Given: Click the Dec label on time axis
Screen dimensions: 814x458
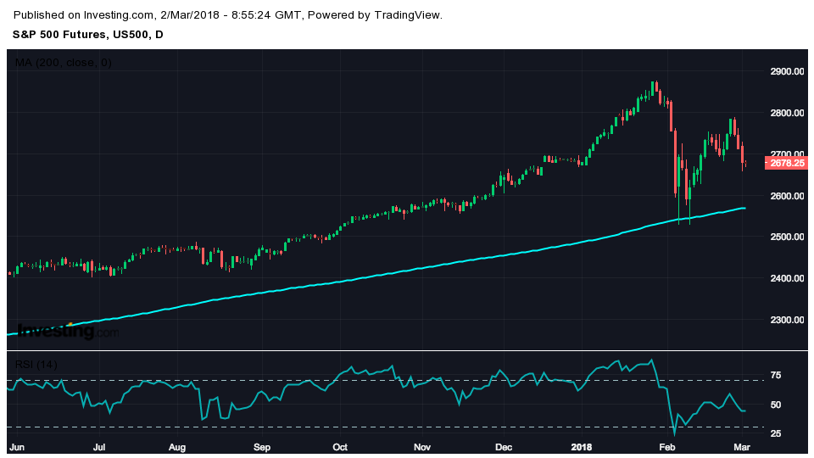Looking at the screenshot, I should (x=504, y=447).
